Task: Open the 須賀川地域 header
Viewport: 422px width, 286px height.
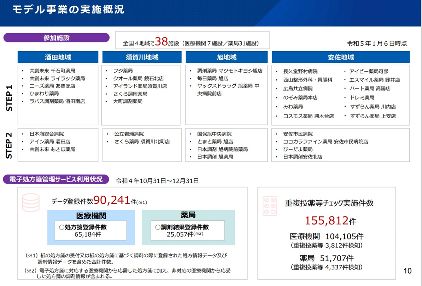Action: [x=142, y=57]
